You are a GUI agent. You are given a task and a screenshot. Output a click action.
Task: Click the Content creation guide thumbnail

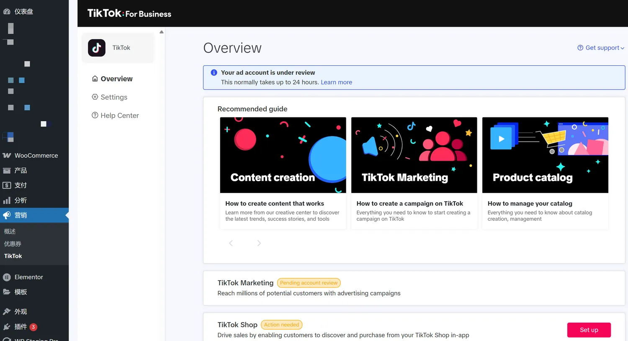pos(283,155)
